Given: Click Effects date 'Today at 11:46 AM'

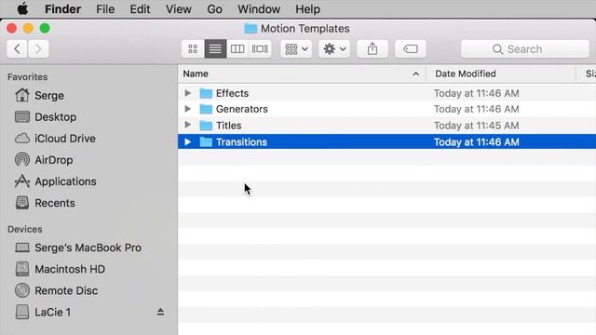Looking at the screenshot, I should point(476,93).
